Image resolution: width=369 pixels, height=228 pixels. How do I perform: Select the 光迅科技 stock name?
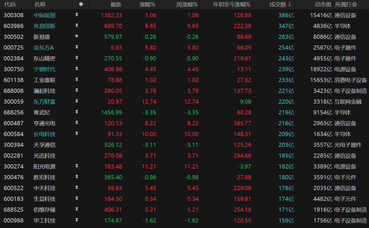[x=44, y=156]
